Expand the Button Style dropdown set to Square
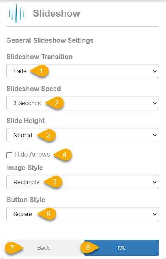This screenshot has width=166, height=259. 83,214
